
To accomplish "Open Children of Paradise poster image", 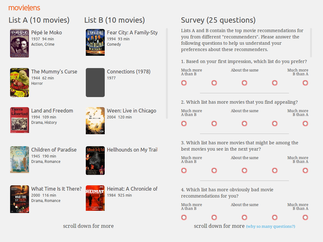I will coord(20,159).
